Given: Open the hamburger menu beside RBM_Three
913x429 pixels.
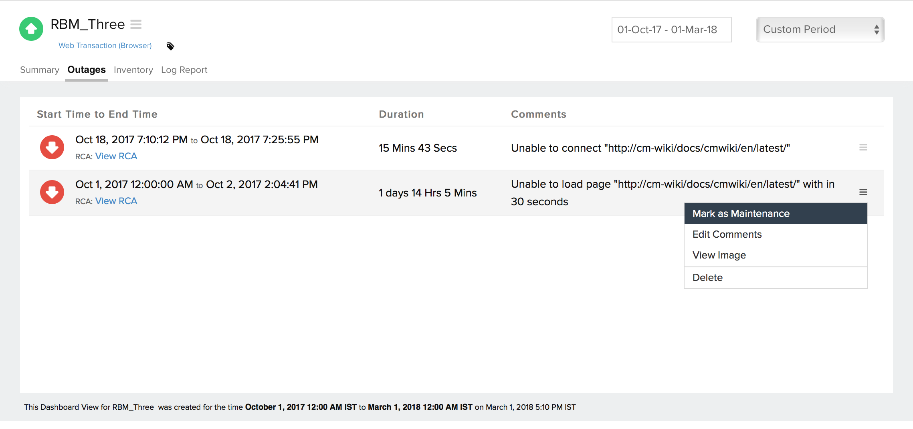Looking at the screenshot, I should 136,25.
